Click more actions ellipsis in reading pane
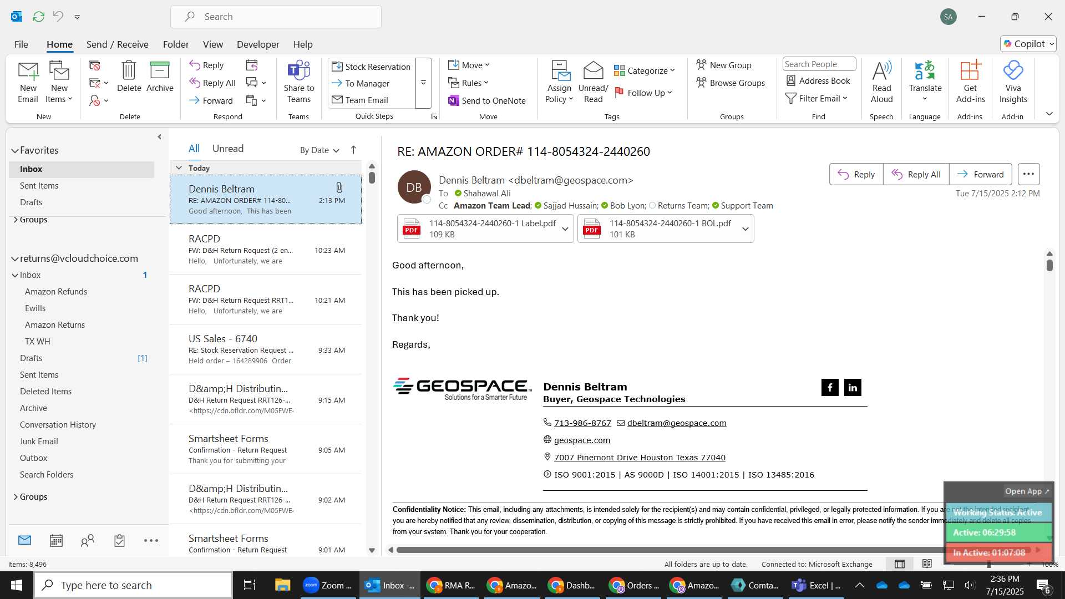This screenshot has height=599, width=1065. click(1028, 174)
